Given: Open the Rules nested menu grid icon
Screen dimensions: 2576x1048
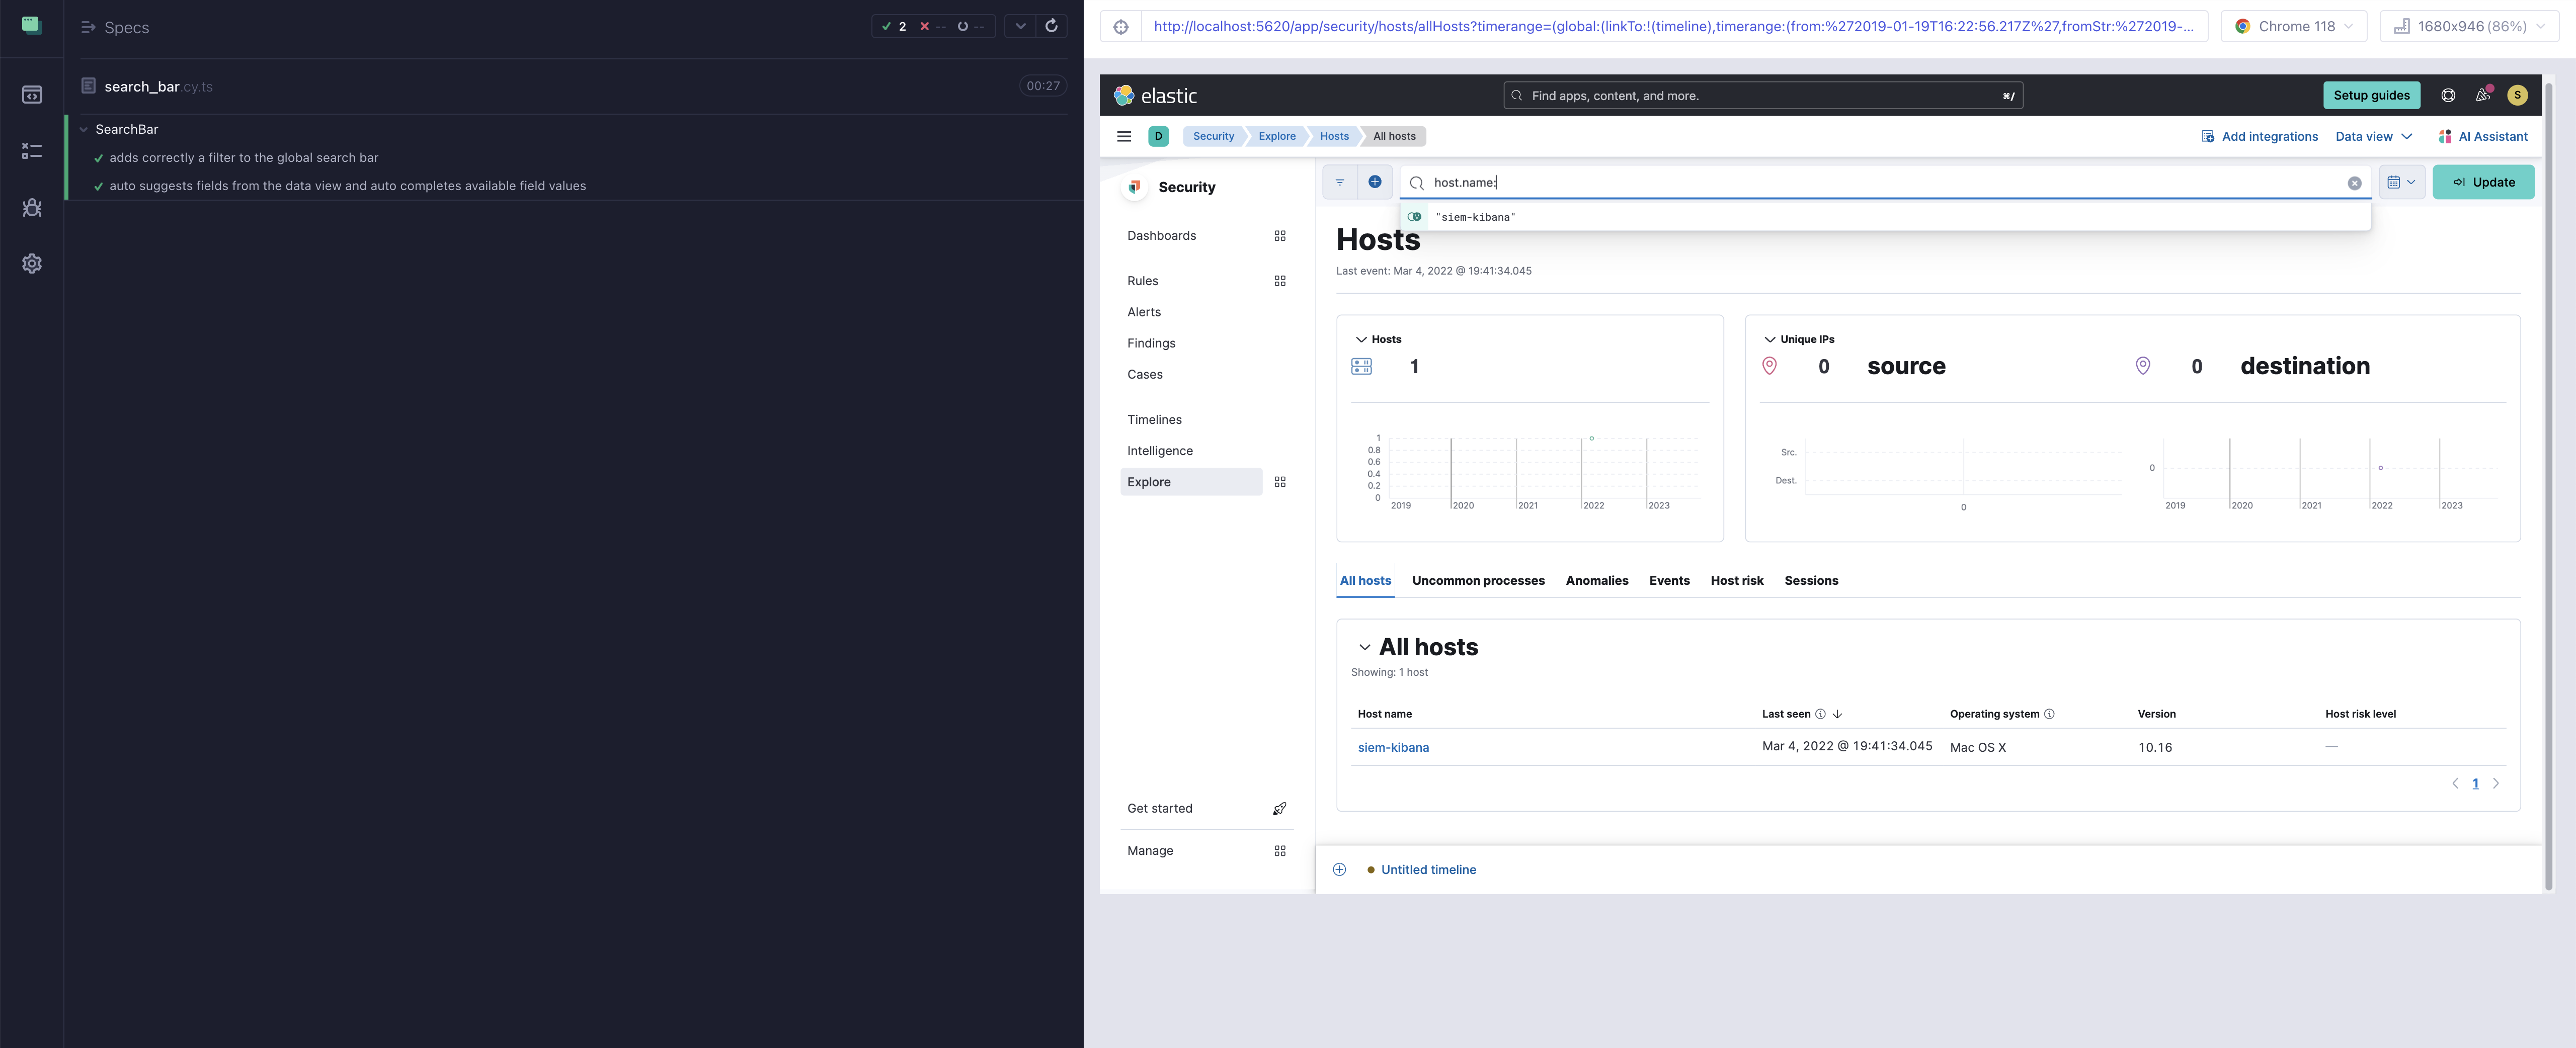Looking at the screenshot, I should coord(1280,281).
